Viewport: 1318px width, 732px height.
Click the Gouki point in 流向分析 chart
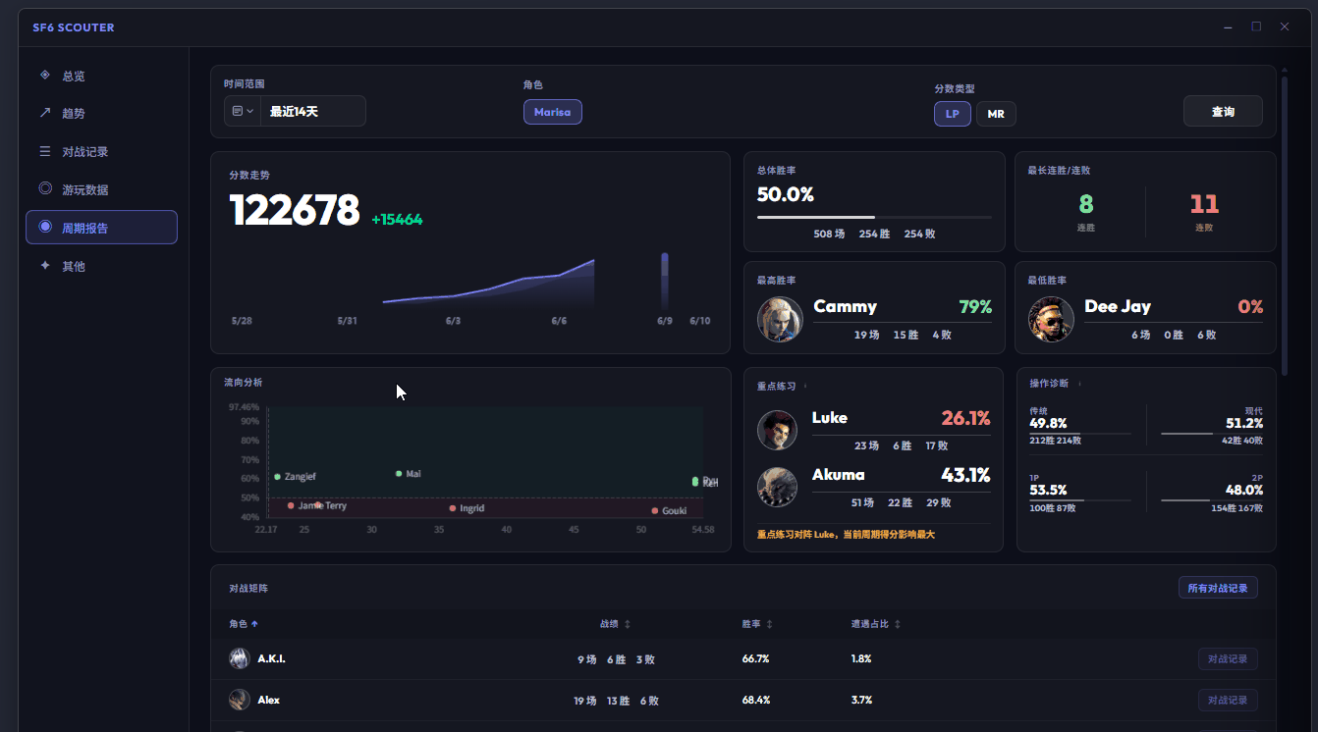(x=655, y=510)
